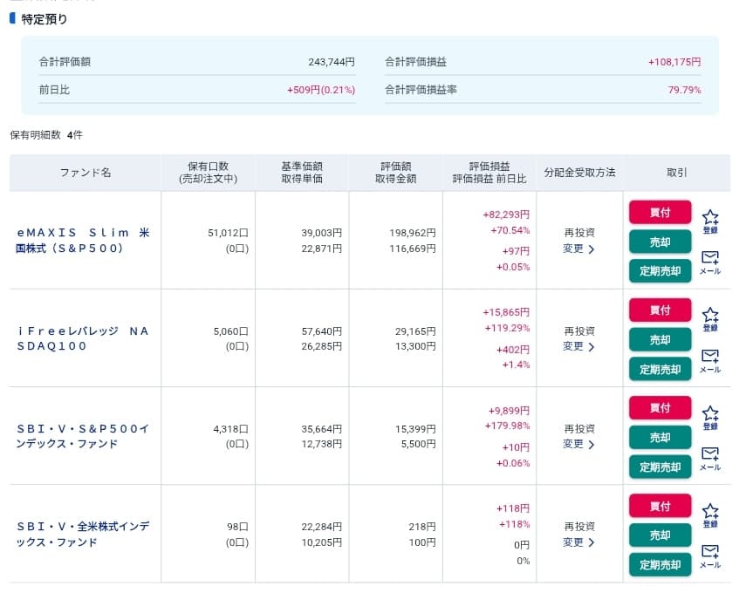Register SBI・V・S&P500 fund via star icon
This screenshot has width=739, height=593.
click(709, 416)
